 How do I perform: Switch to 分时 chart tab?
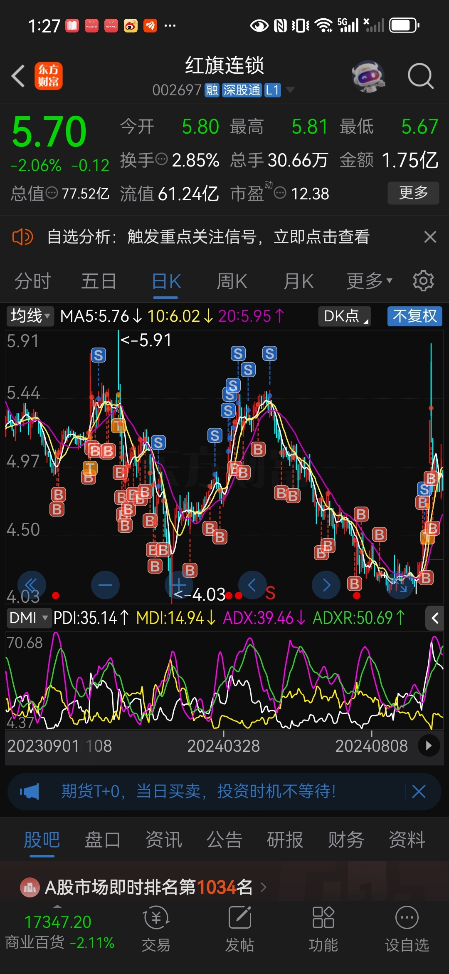pos(32,281)
